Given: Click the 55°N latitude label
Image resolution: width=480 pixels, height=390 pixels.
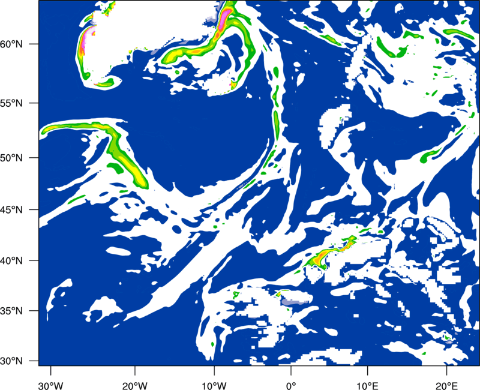Looking at the screenshot, I should coord(11,103).
